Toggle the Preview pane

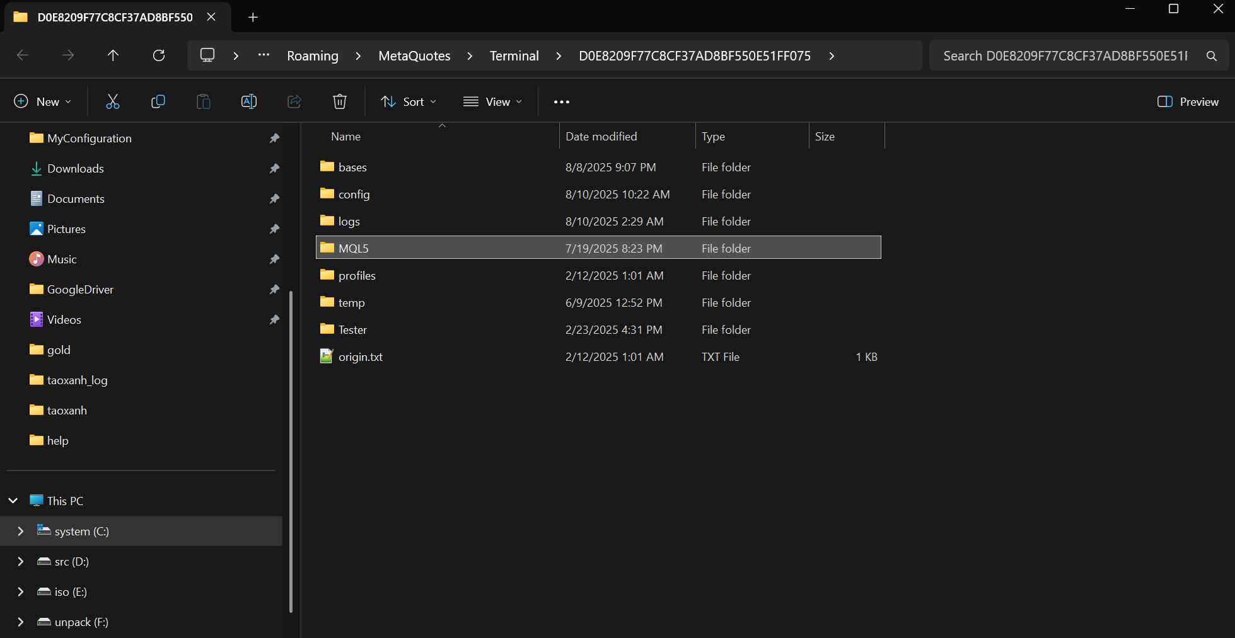[1188, 102]
